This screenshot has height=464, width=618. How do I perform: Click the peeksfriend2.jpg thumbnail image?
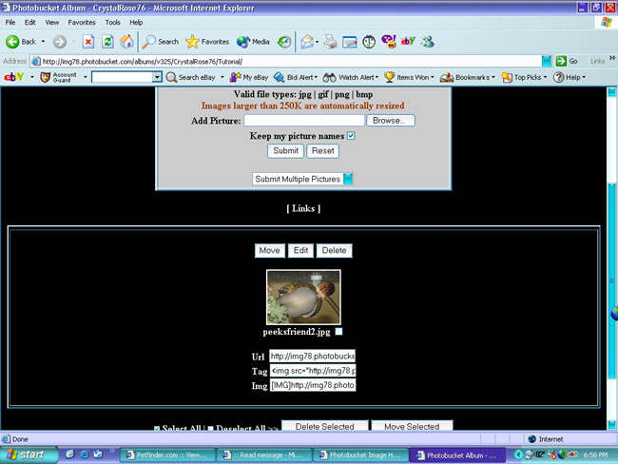coord(303,297)
